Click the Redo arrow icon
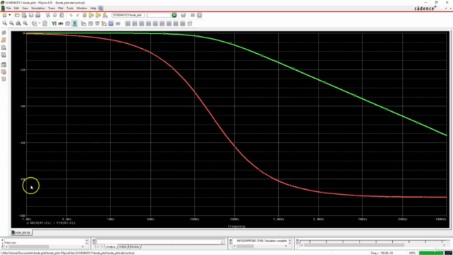The height and width of the screenshot is (255, 453). pos(78,15)
